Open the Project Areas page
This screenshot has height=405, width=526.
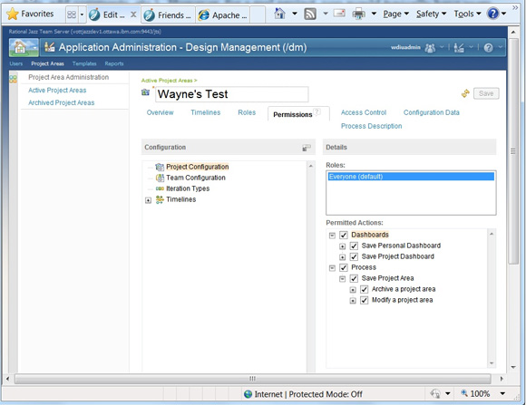[x=47, y=63]
